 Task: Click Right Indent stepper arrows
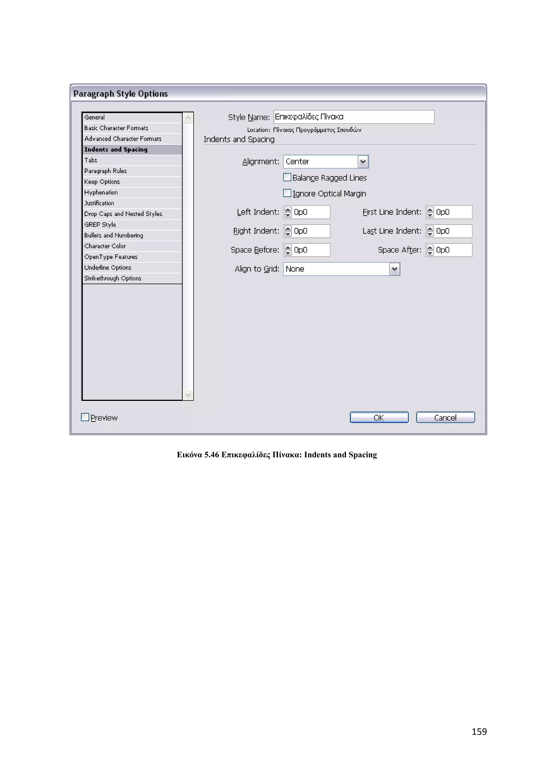click(x=288, y=231)
